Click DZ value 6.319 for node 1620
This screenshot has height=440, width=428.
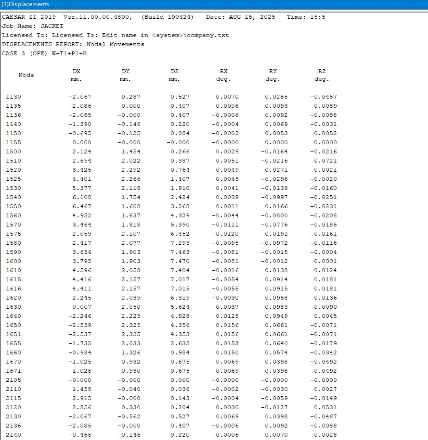[x=180, y=298]
